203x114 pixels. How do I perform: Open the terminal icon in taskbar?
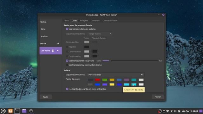(x=17, y=111)
